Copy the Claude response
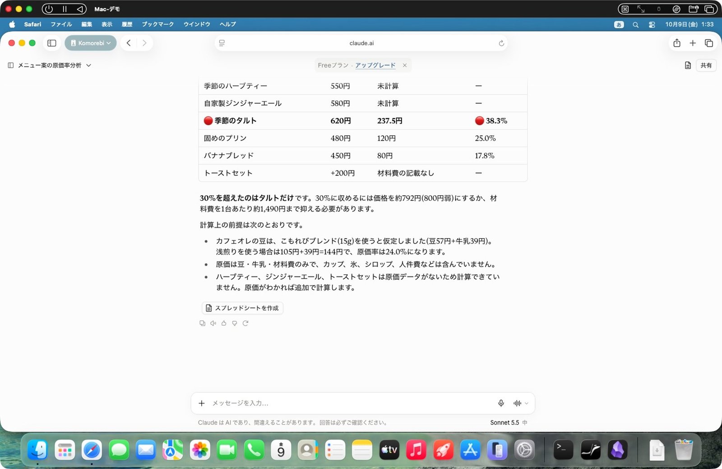Image resolution: width=722 pixels, height=469 pixels. click(x=202, y=323)
